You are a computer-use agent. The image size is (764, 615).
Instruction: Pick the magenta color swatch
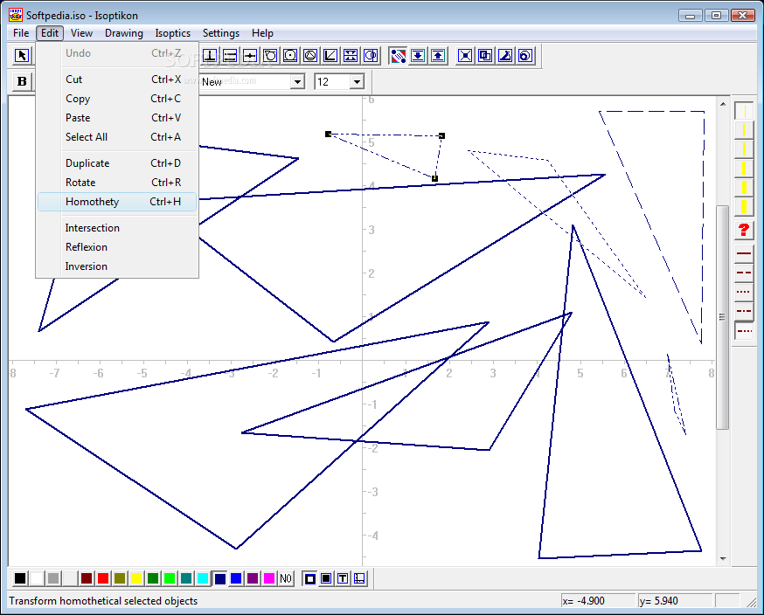point(269,578)
